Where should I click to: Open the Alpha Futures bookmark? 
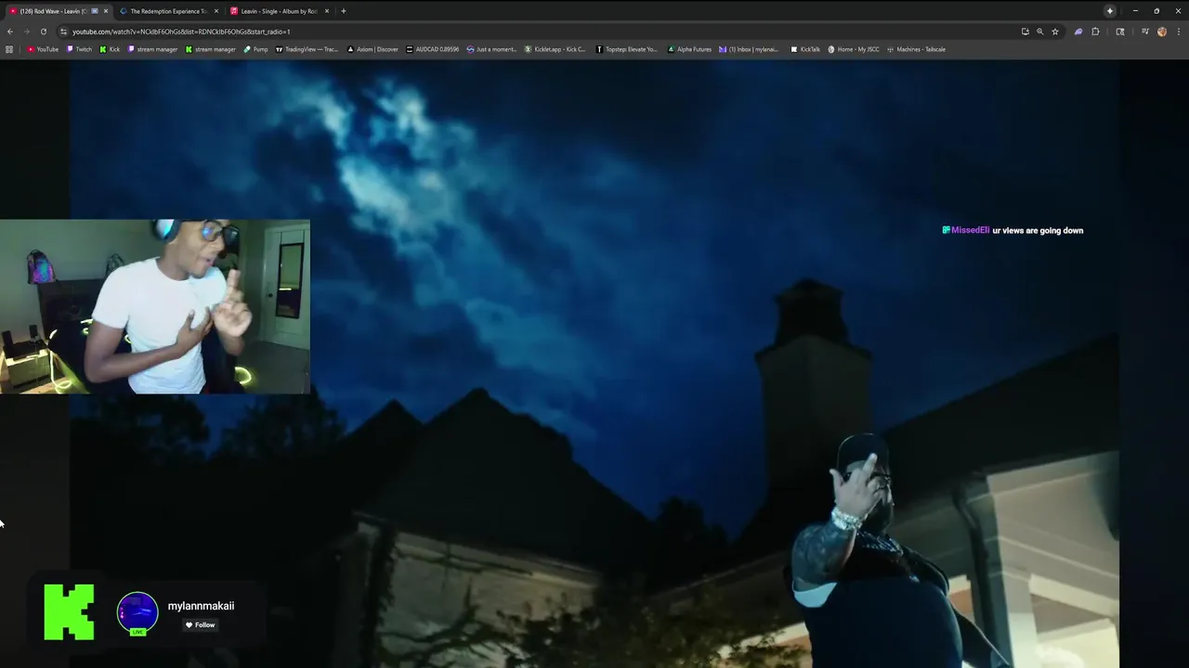tap(689, 49)
